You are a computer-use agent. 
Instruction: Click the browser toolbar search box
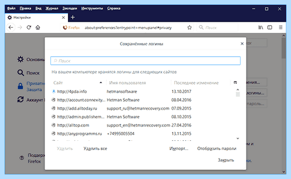pyautogui.click(x=217, y=28)
